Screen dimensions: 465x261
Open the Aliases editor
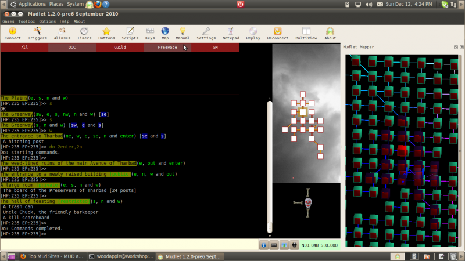click(62, 34)
